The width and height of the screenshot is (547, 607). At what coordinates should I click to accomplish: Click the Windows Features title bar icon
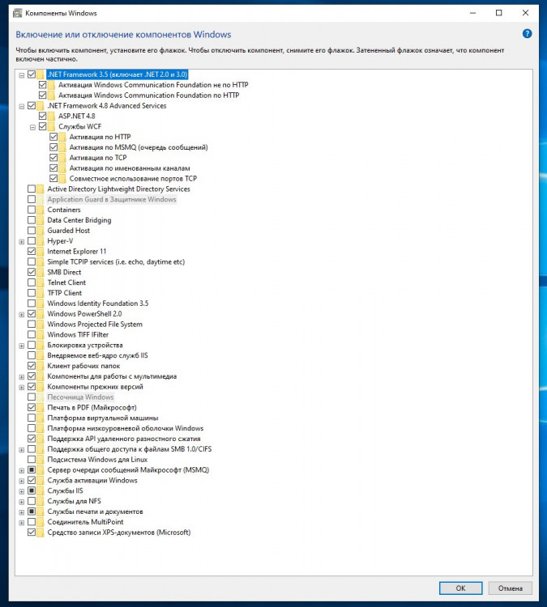coord(18,13)
